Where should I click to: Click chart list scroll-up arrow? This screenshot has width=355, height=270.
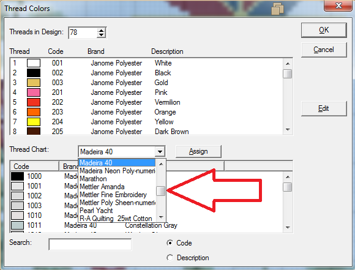(288, 177)
